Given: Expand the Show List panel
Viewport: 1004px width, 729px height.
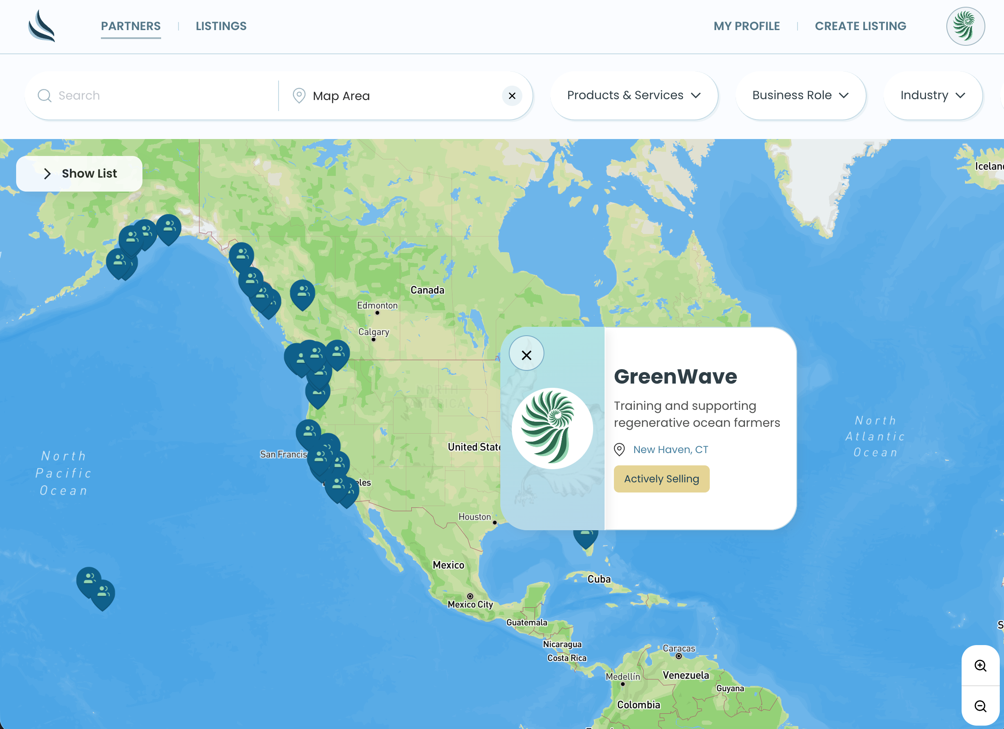Looking at the screenshot, I should (x=80, y=173).
